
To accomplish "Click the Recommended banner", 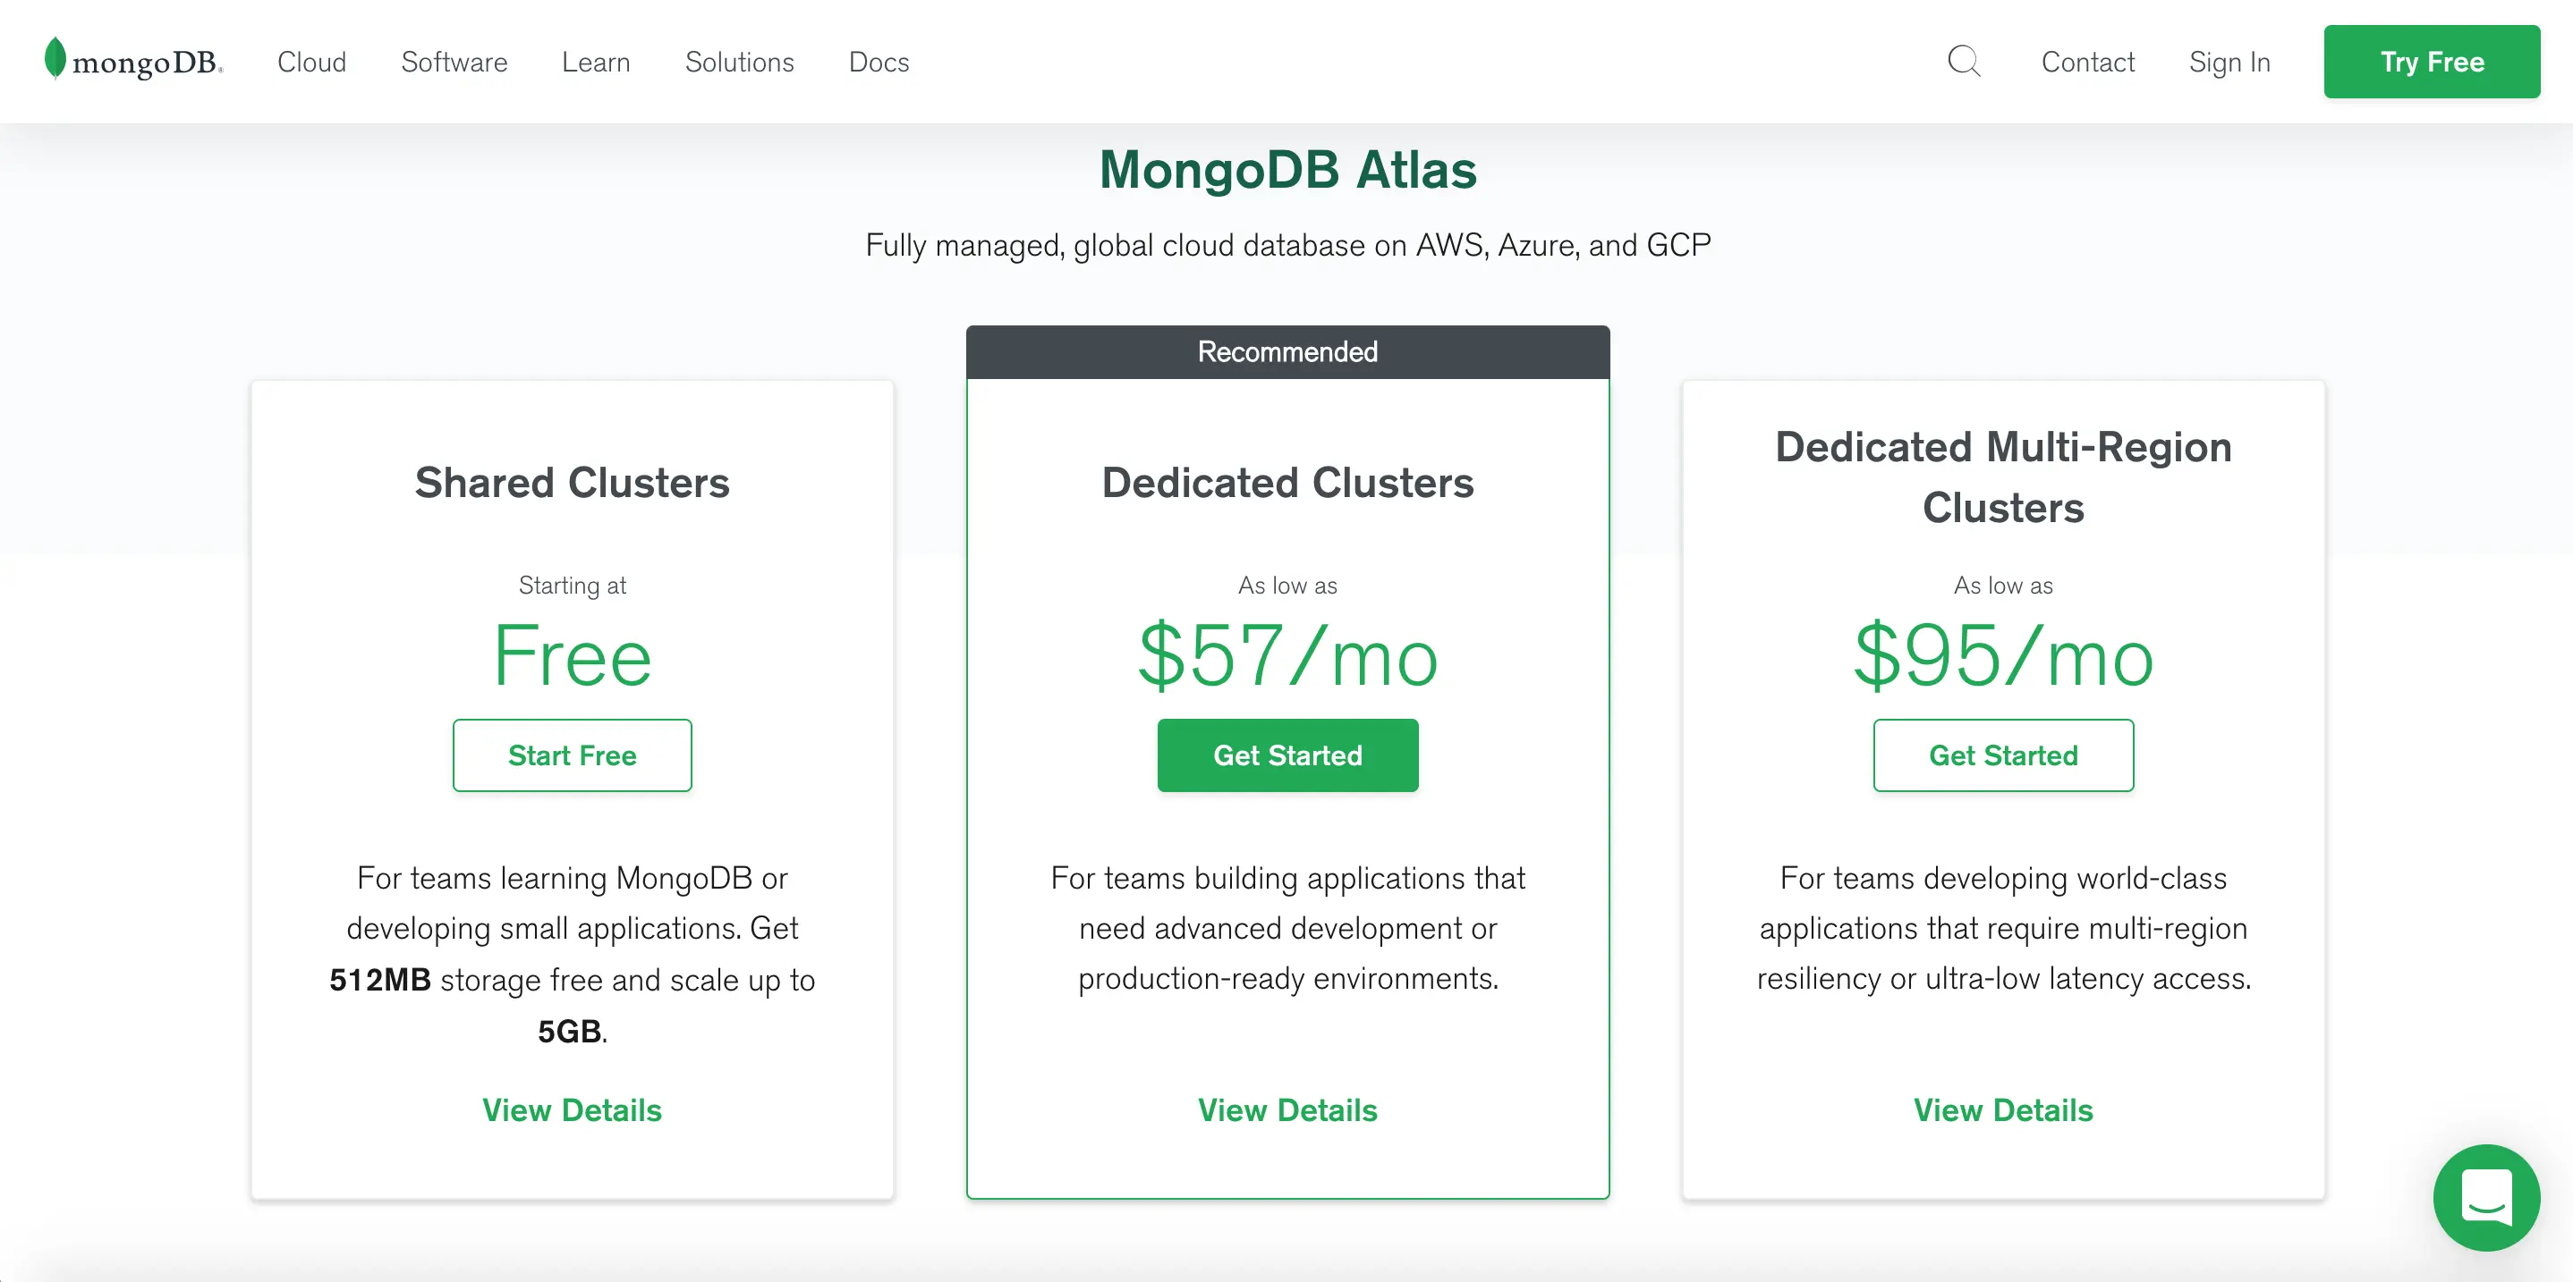I will pyautogui.click(x=1287, y=351).
